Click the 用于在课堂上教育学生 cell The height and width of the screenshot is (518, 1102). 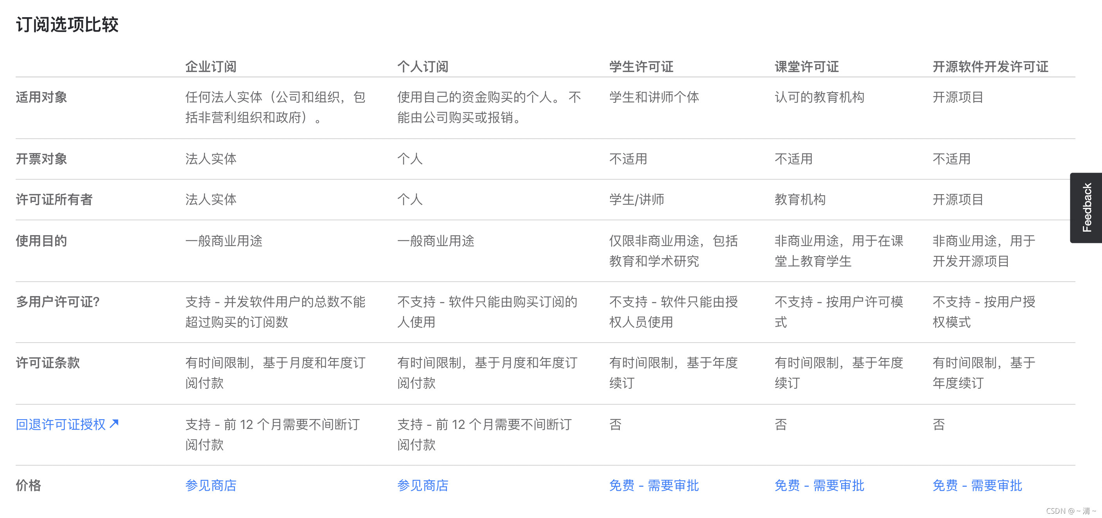[839, 251]
